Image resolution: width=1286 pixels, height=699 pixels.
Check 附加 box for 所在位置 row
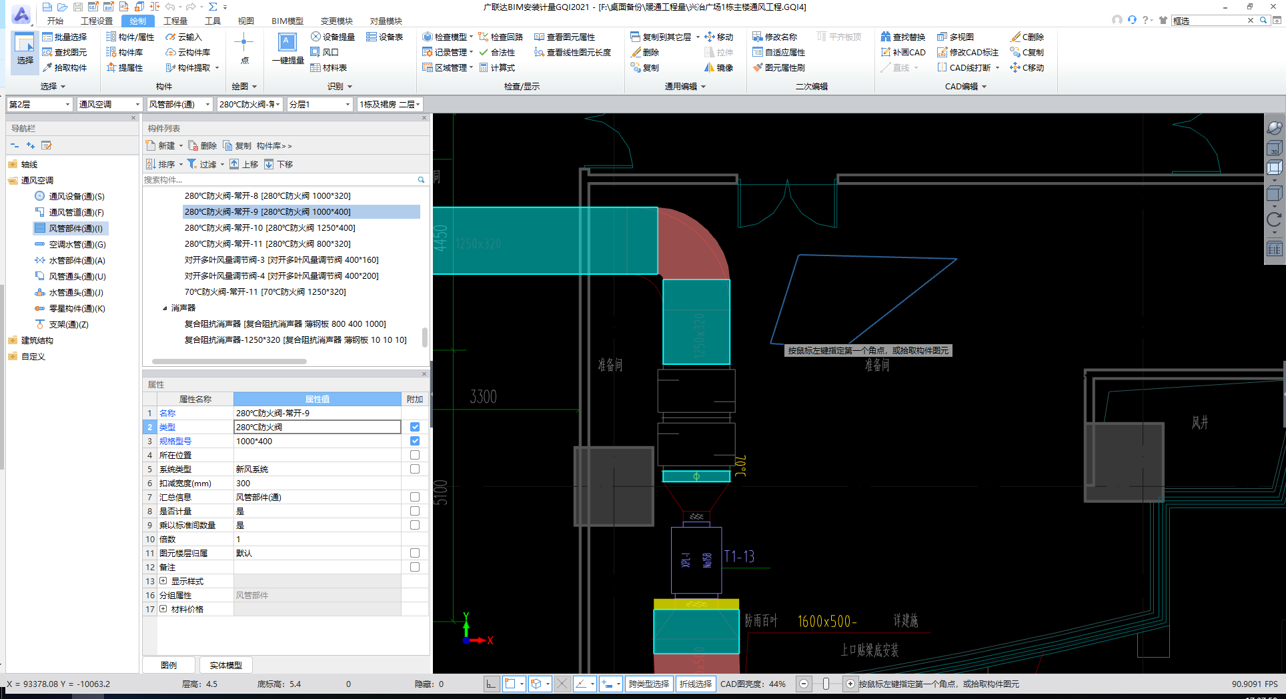tap(415, 455)
